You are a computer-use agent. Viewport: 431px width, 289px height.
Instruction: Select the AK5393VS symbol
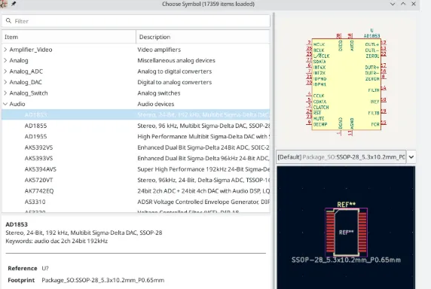[x=38, y=158]
